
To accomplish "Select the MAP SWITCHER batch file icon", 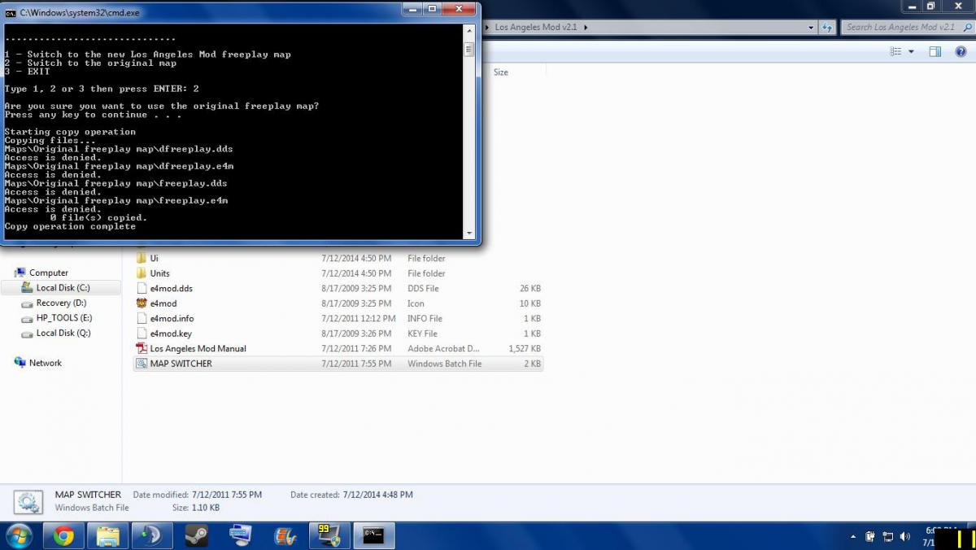I will point(142,364).
